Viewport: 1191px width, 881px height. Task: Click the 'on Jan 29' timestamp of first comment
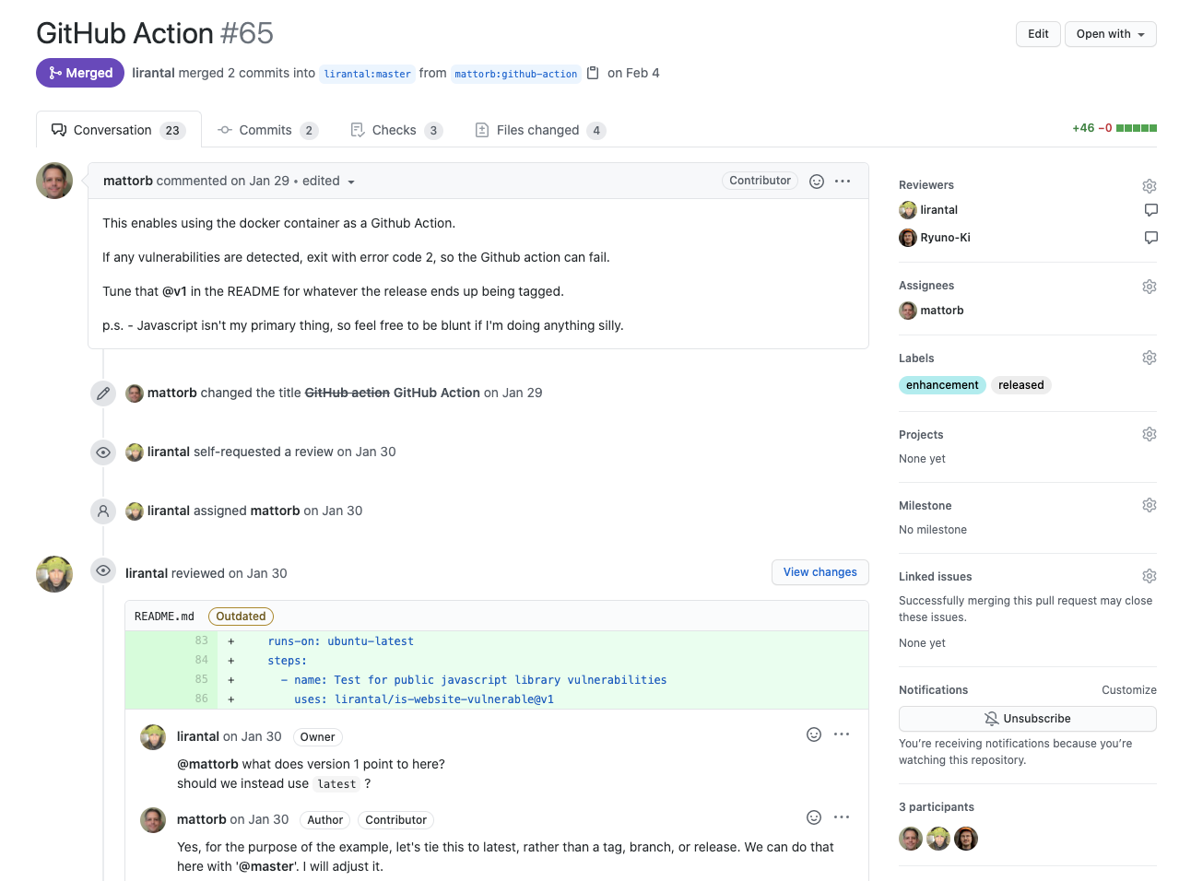point(260,182)
